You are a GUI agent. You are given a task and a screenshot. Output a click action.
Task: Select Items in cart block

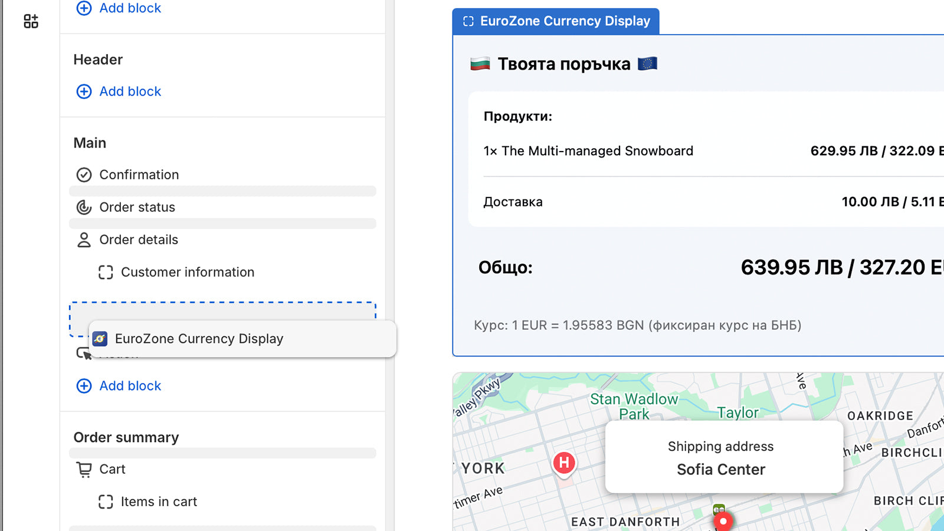pyautogui.click(x=159, y=501)
